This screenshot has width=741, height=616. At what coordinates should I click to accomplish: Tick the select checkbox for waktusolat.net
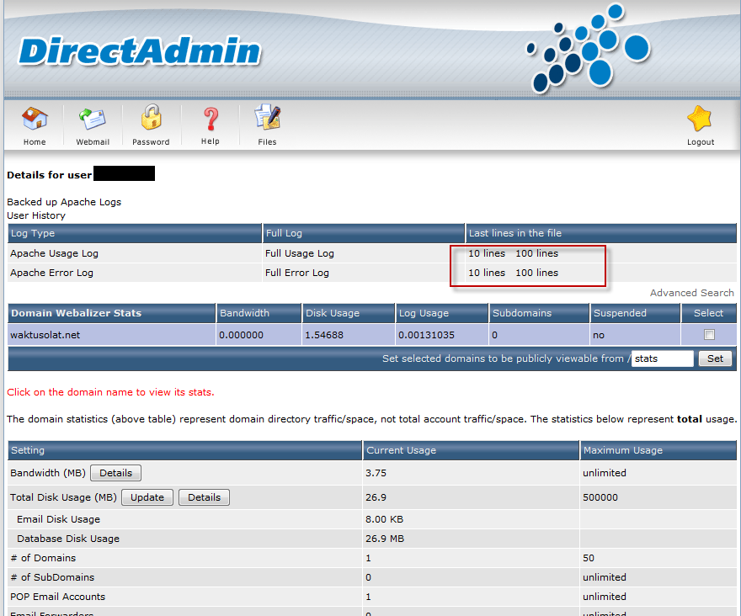pos(709,334)
